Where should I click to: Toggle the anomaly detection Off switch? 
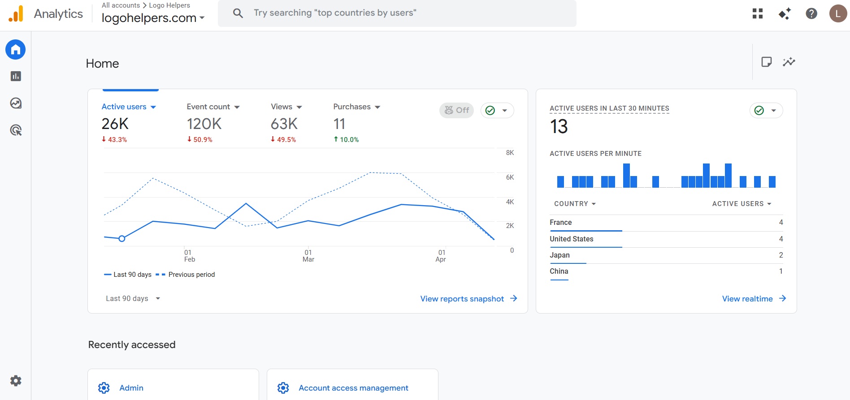456,110
